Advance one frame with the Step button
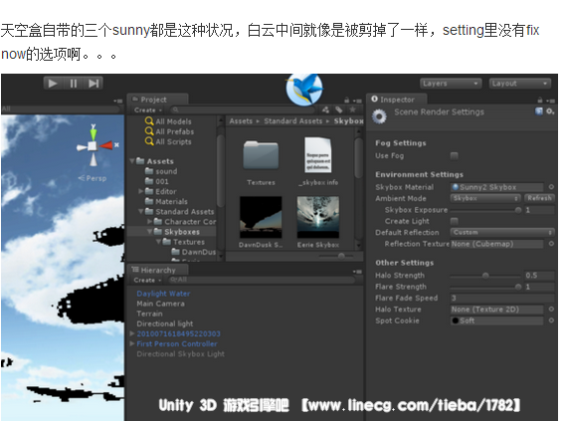Image resolution: width=566 pixels, height=422 pixels. pyautogui.click(x=94, y=84)
